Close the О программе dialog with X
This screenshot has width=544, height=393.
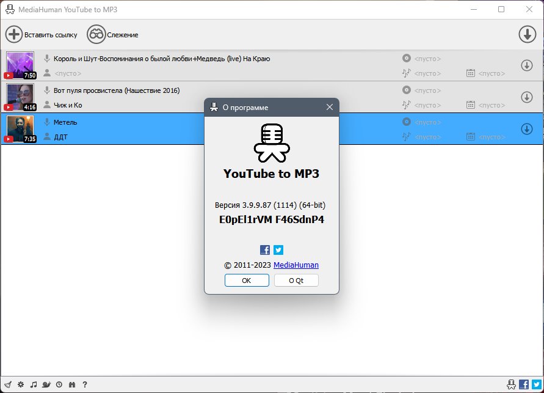point(330,108)
